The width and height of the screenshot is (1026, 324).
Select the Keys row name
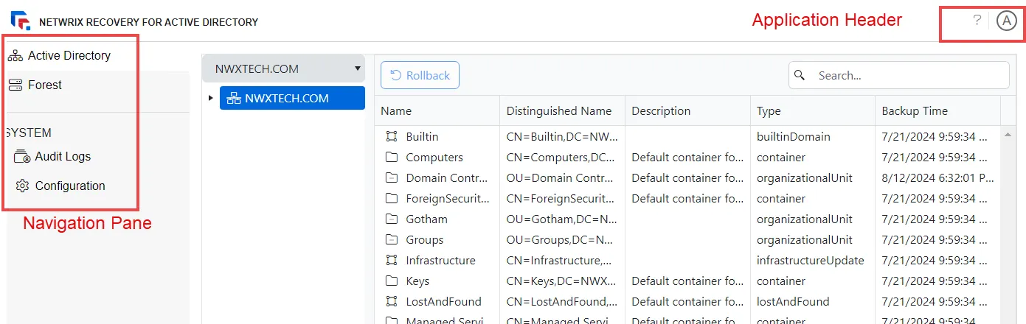click(x=417, y=281)
